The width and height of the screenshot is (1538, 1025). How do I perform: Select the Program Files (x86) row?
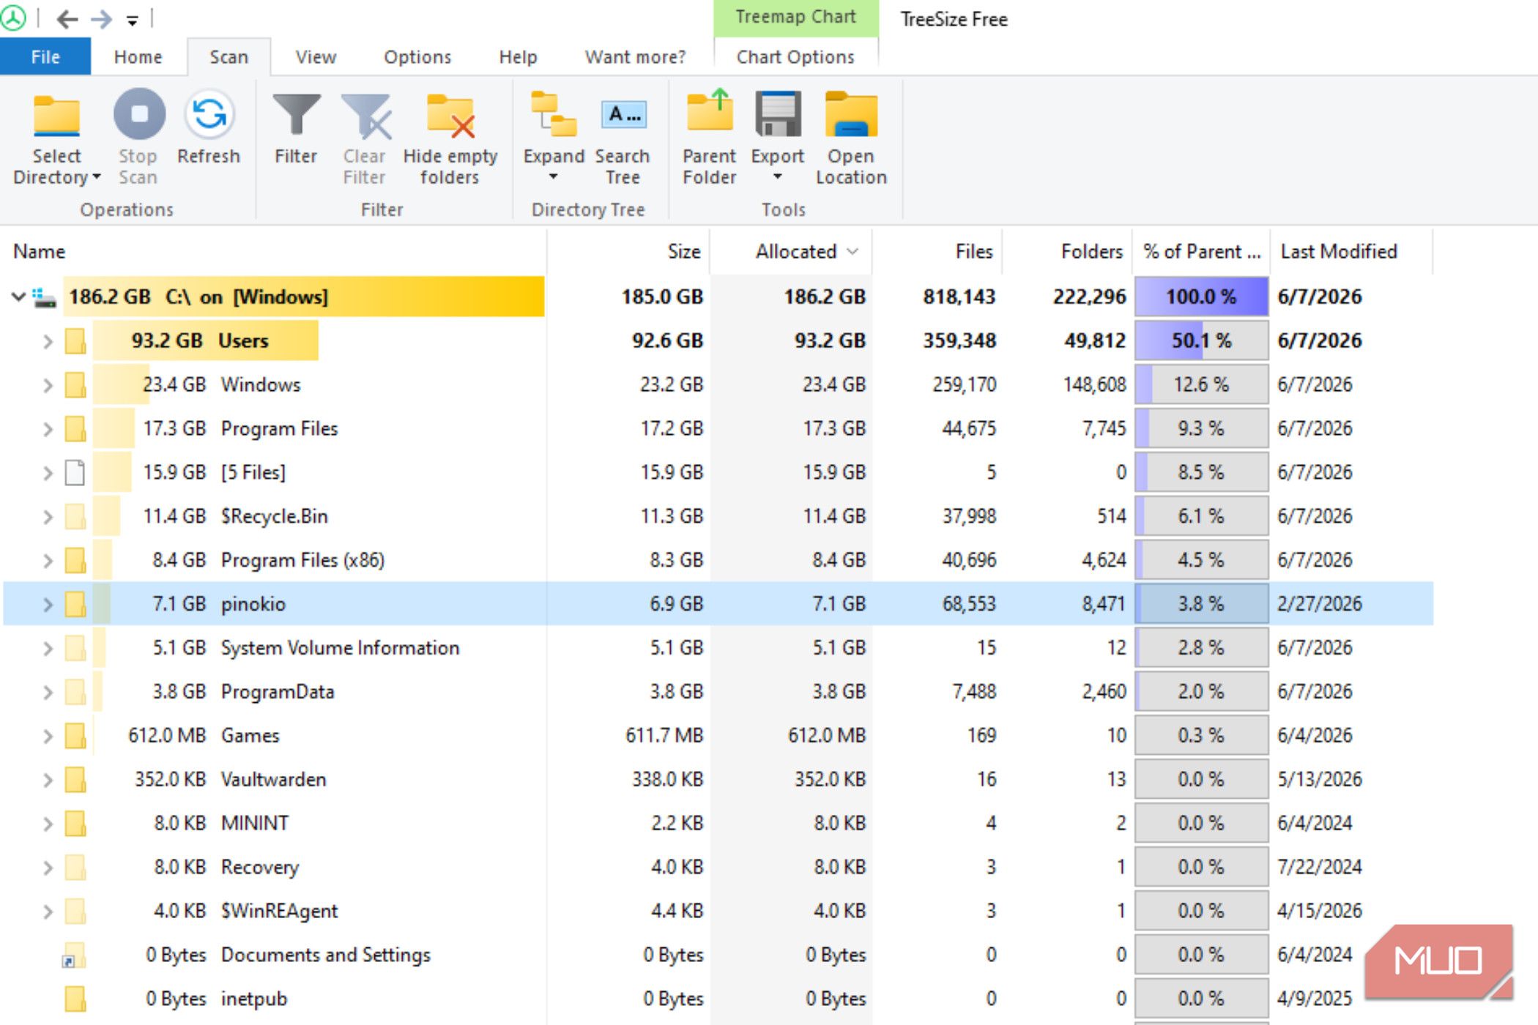[718, 560]
